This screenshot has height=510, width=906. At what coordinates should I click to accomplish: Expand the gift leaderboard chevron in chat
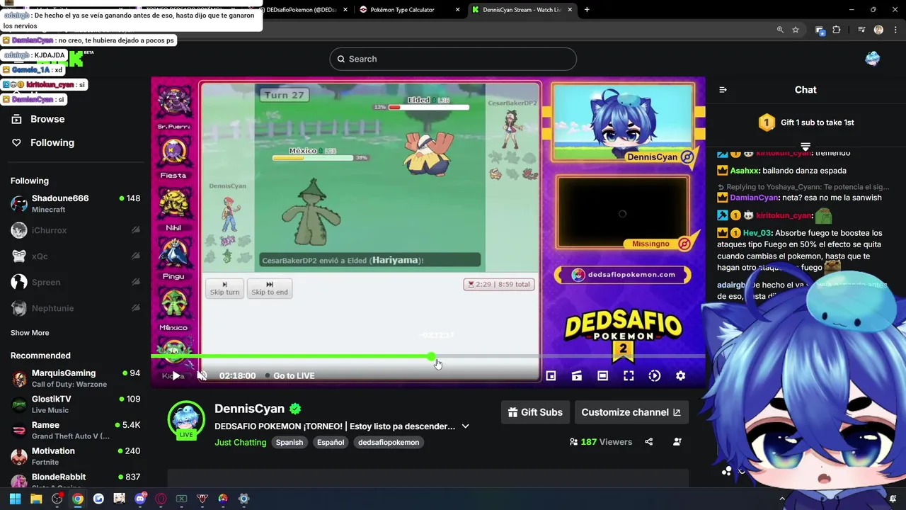click(x=805, y=147)
